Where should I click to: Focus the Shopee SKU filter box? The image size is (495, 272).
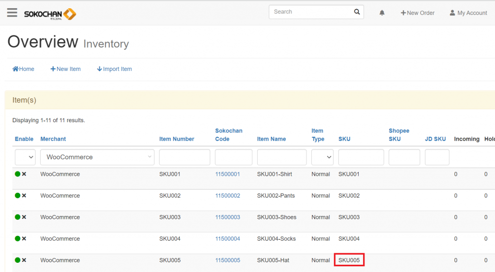[404, 157]
